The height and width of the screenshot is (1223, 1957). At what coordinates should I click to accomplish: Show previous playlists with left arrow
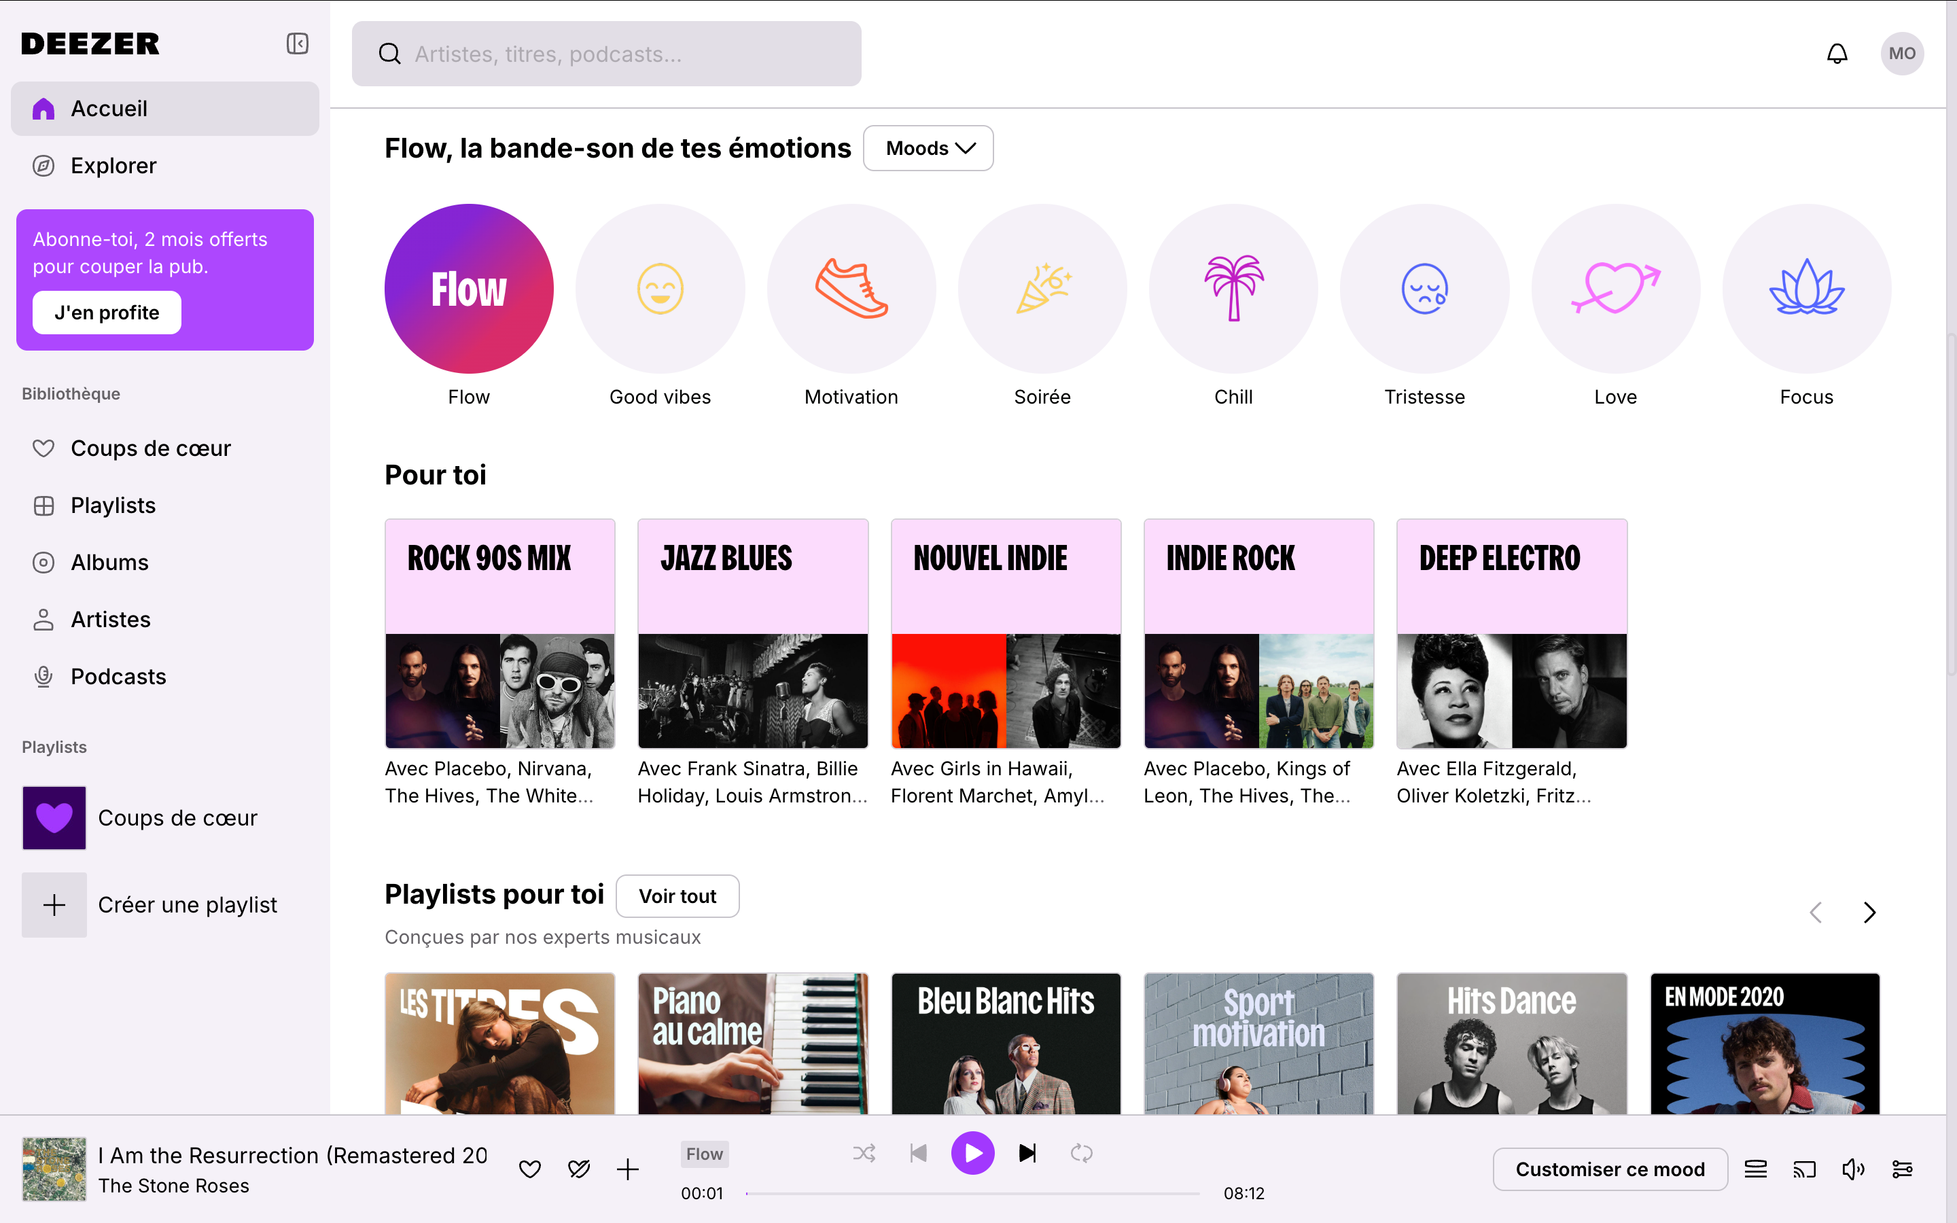pos(1816,912)
